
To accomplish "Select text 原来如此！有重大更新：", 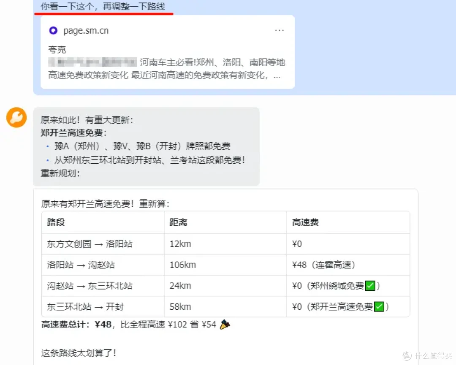I will click(87, 120).
